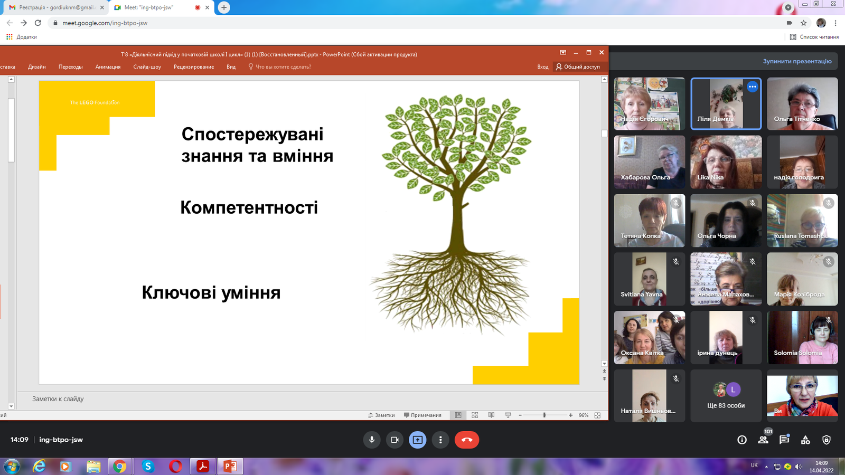Open options on Ліля Демків tile
The width and height of the screenshot is (845, 475).
tap(753, 87)
